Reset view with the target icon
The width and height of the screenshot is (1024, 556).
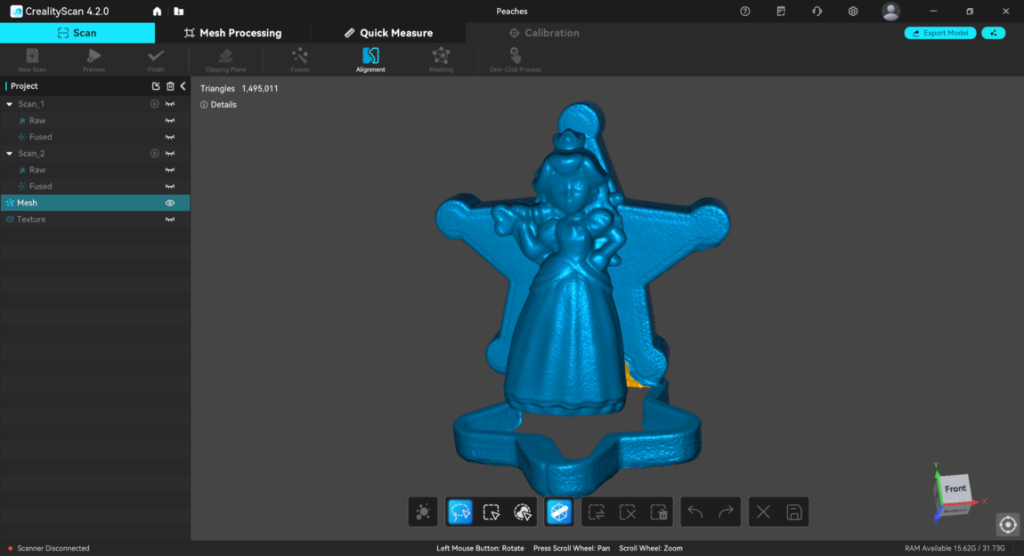(x=1007, y=524)
